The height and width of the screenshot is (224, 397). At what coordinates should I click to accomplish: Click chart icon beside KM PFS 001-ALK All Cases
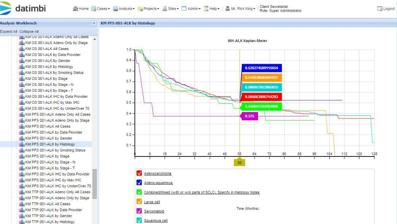tap(22, 126)
